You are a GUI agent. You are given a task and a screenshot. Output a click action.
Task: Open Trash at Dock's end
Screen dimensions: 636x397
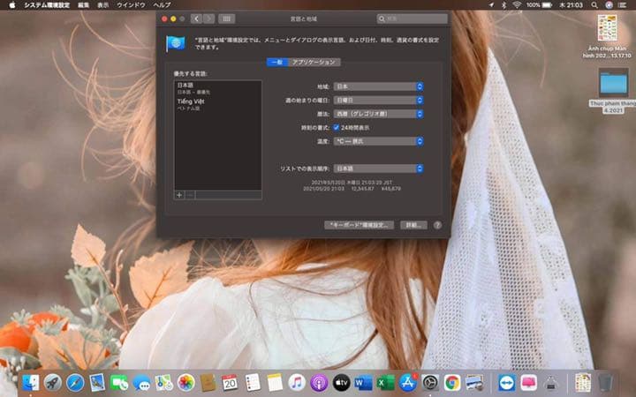tap(605, 382)
